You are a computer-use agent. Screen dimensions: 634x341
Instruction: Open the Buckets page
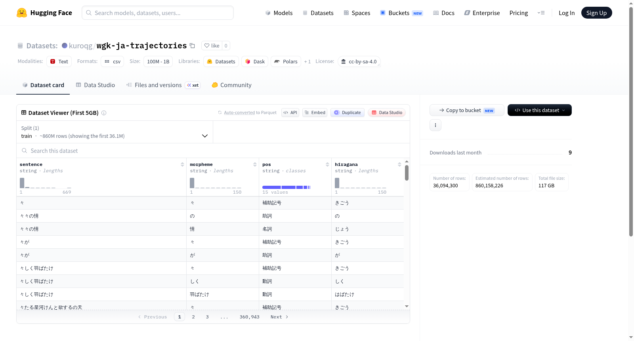click(401, 13)
